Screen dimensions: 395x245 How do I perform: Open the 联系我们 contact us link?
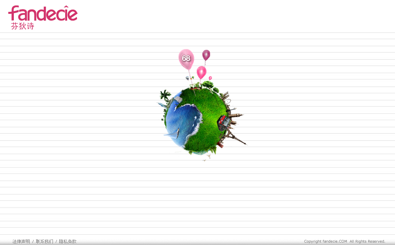tap(44, 241)
